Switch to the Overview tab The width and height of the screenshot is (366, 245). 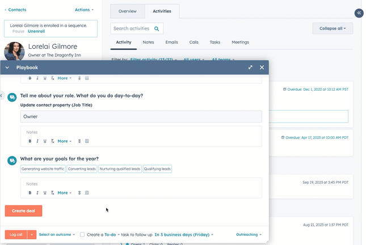pos(127,11)
